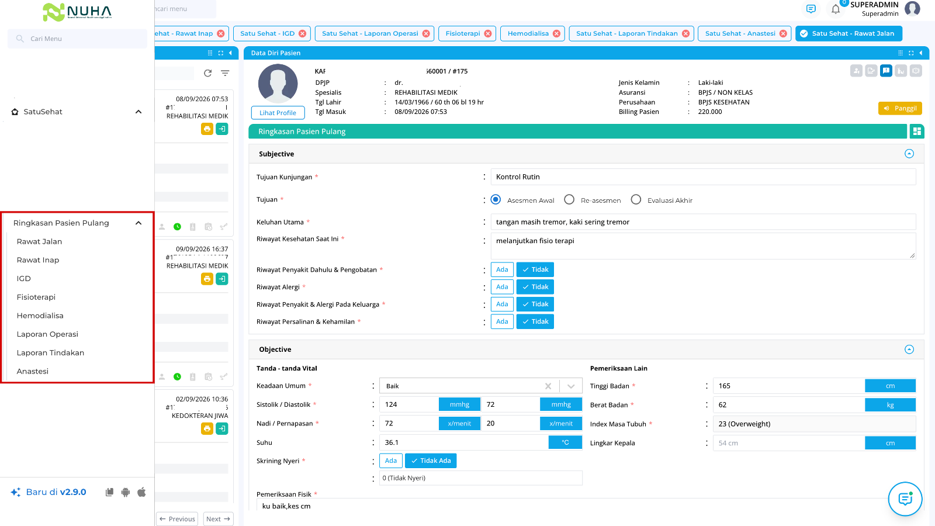This screenshot has height=526, width=935.
Task: Click the Panggil button
Action: click(900, 108)
